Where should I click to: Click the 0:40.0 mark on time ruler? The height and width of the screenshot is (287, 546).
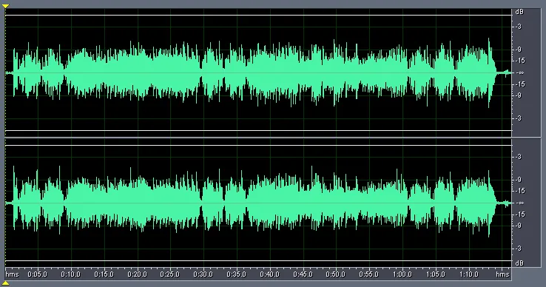(x=269, y=274)
